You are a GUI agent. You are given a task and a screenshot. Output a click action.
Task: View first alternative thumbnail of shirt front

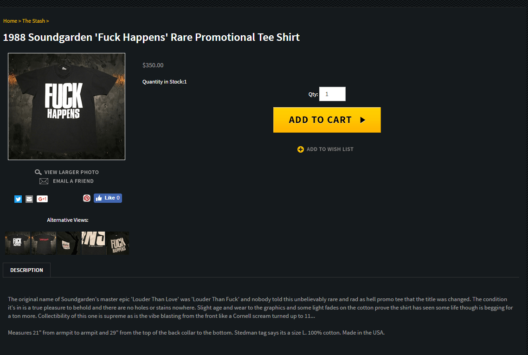pos(18,243)
